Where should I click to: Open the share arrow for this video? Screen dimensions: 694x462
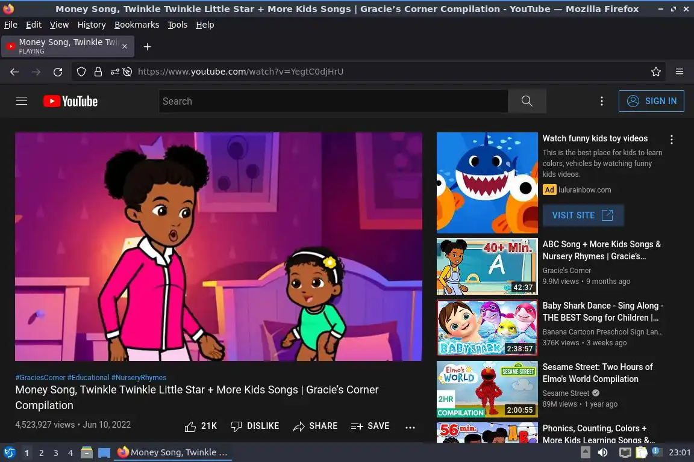299,426
